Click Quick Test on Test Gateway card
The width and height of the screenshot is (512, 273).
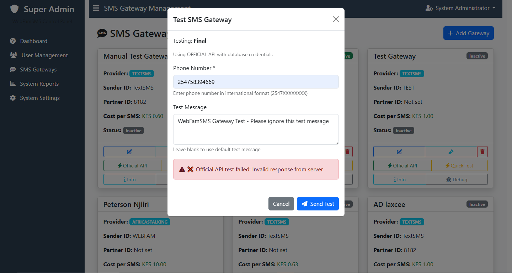pyautogui.click(x=459, y=166)
